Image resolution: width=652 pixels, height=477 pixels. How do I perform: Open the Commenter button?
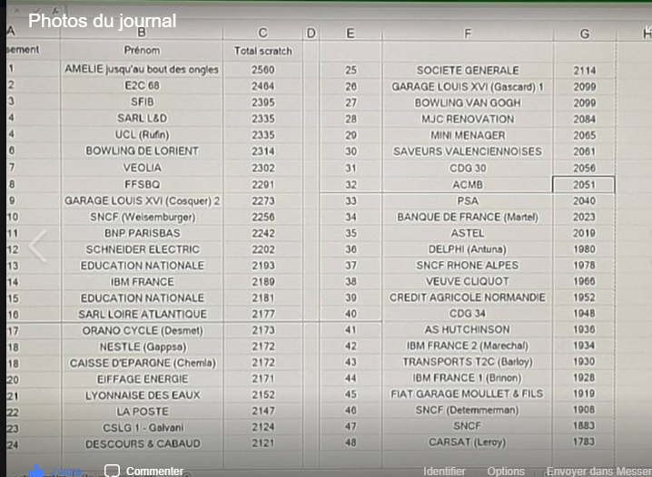point(143,472)
